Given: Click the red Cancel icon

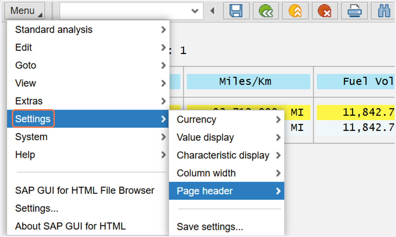Looking at the screenshot, I should [324, 11].
